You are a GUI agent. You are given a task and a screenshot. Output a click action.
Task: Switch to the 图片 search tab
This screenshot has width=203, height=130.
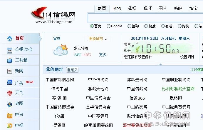(x=163, y=9)
